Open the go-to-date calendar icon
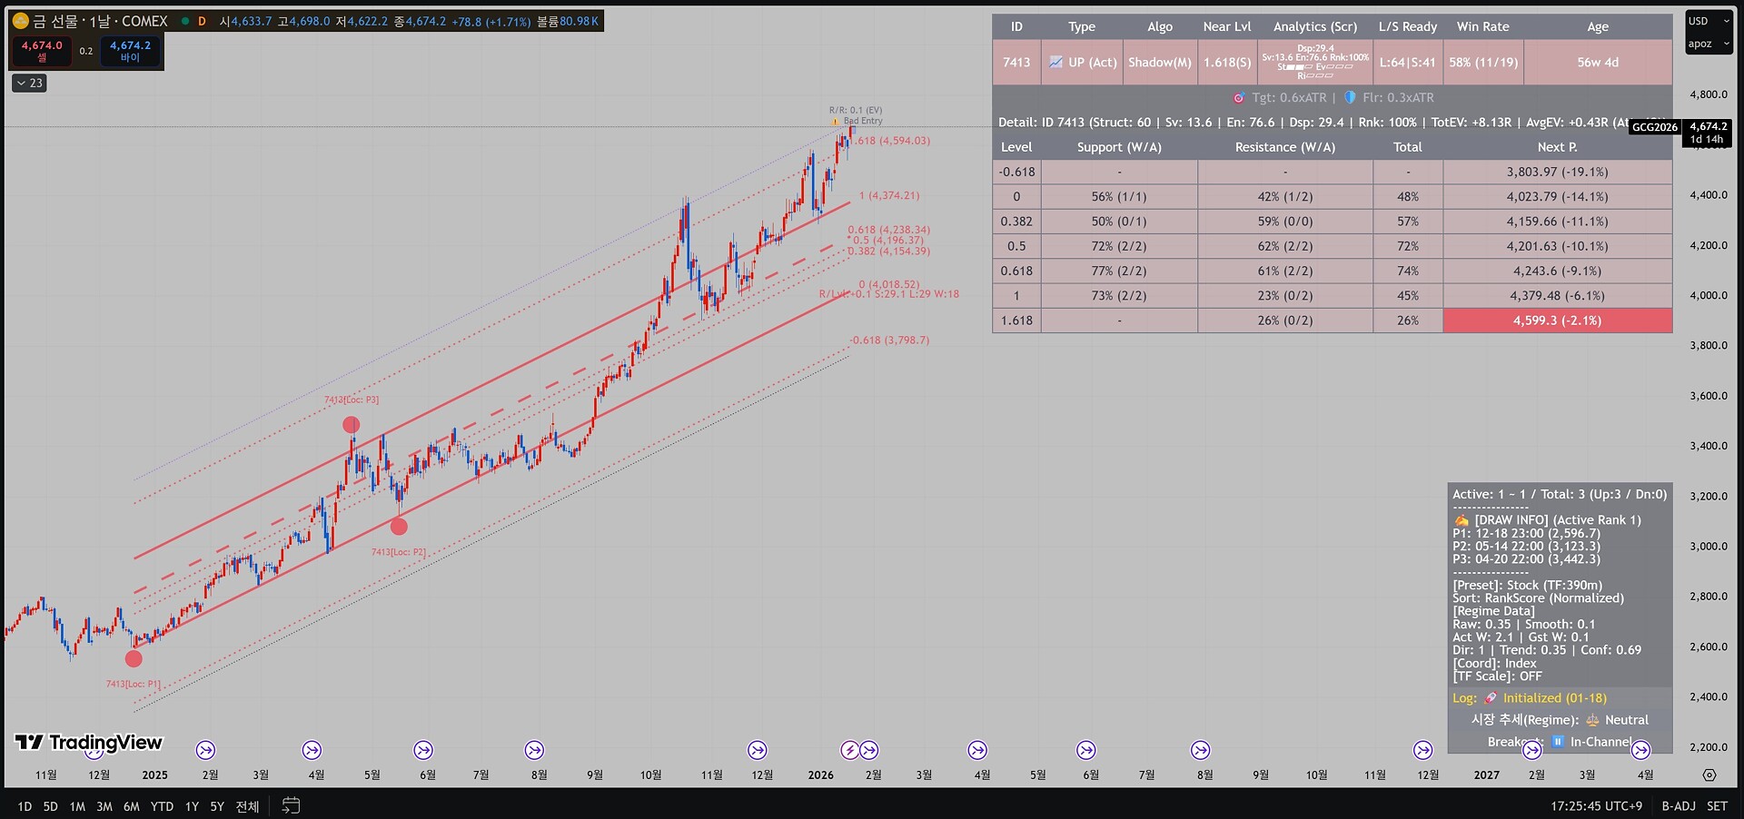Image resolution: width=1744 pixels, height=819 pixels. 291,805
